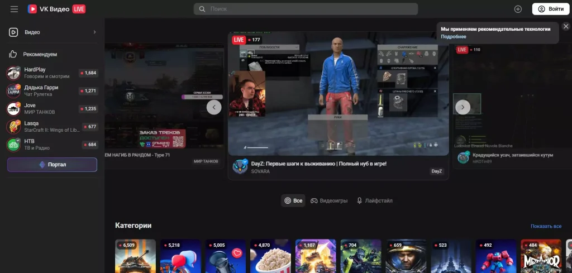Viewport: 572px width, 273px height.
Task: Close the recommendation technologies notice
Action: coord(566,26)
